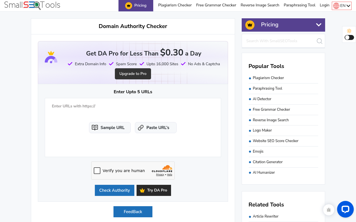
Task: Open the EN language dropdown
Action: pyautogui.click(x=342, y=6)
